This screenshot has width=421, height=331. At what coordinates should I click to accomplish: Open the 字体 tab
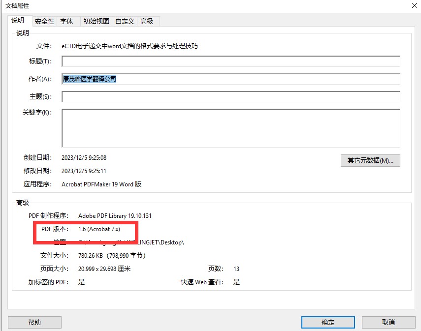click(x=67, y=21)
